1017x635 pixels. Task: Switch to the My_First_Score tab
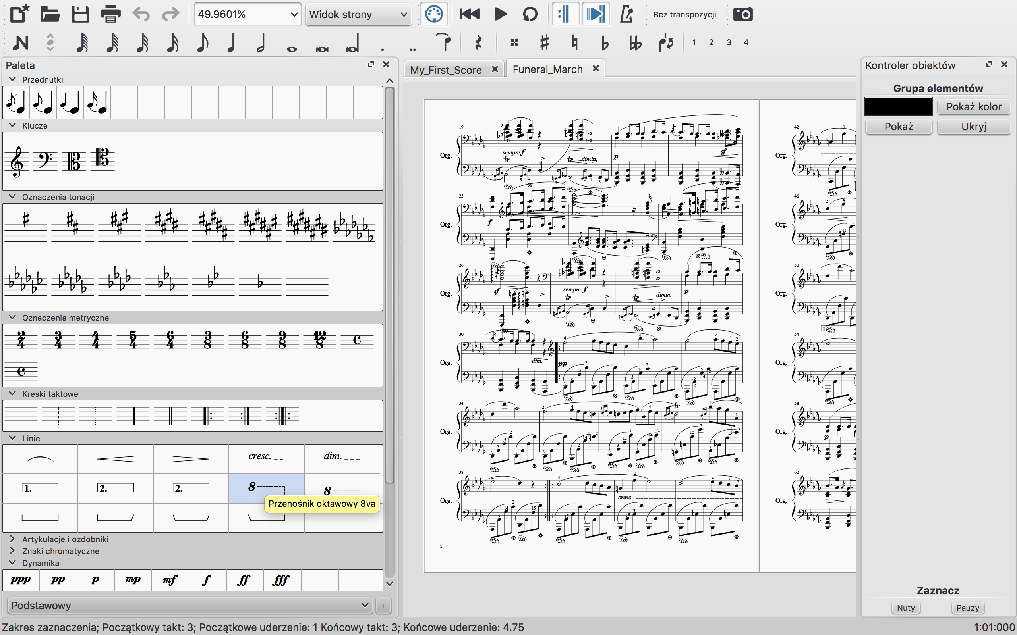[445, 70]
